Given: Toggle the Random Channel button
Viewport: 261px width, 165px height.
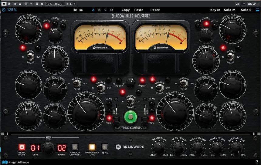Looking at the screenshot, I should [75, 147].
